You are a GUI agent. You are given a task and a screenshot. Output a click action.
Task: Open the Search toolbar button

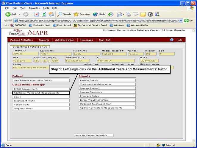pyautogui.click(x=64, y=14)
